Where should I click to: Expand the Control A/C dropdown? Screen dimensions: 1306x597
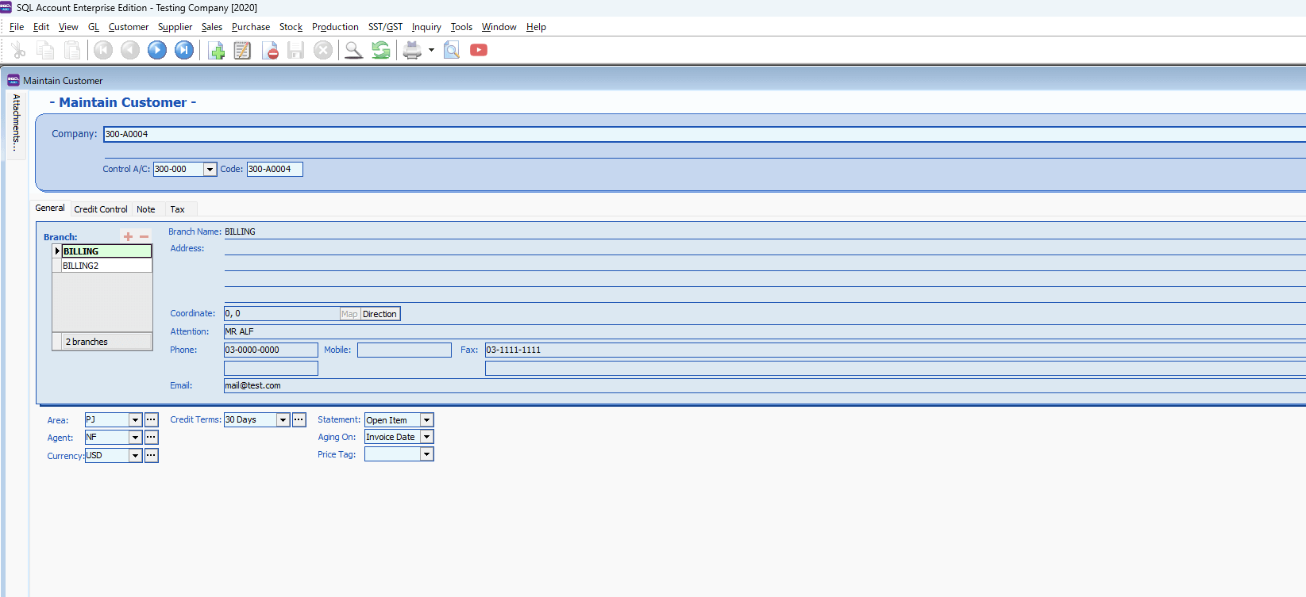210,169
